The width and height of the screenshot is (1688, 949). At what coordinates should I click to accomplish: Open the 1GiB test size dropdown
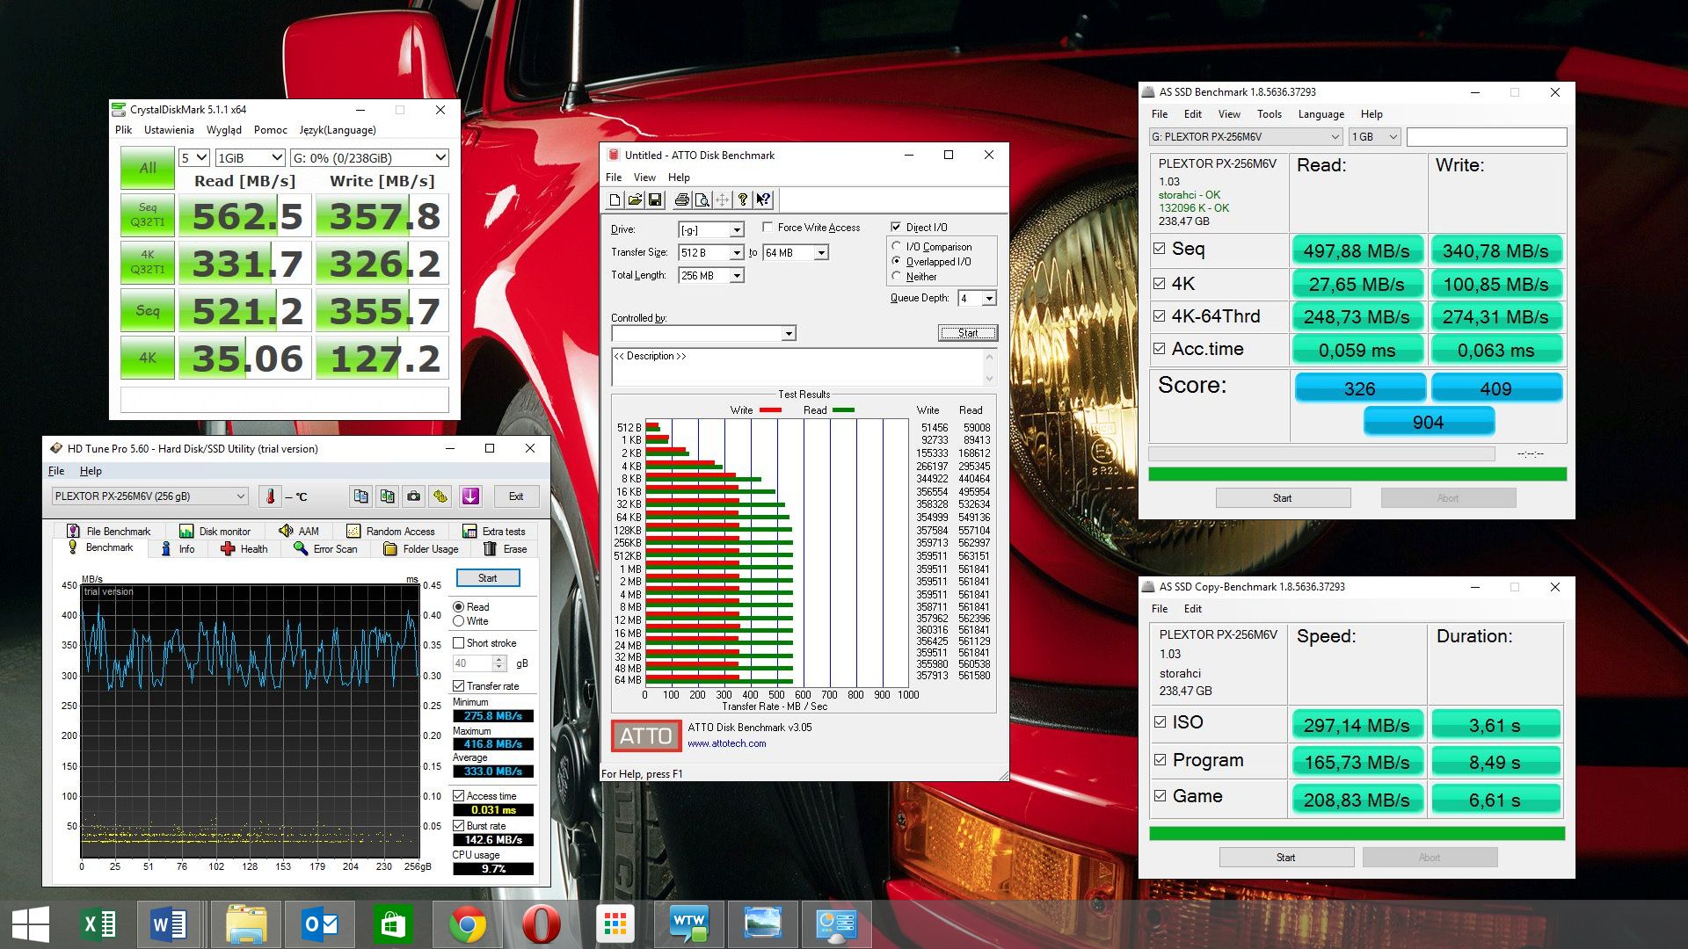tap(251, 158)
